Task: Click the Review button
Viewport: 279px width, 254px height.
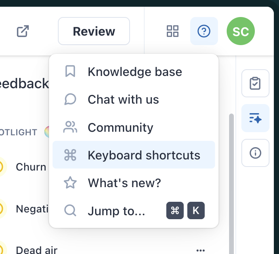Action: coord(94,31)
